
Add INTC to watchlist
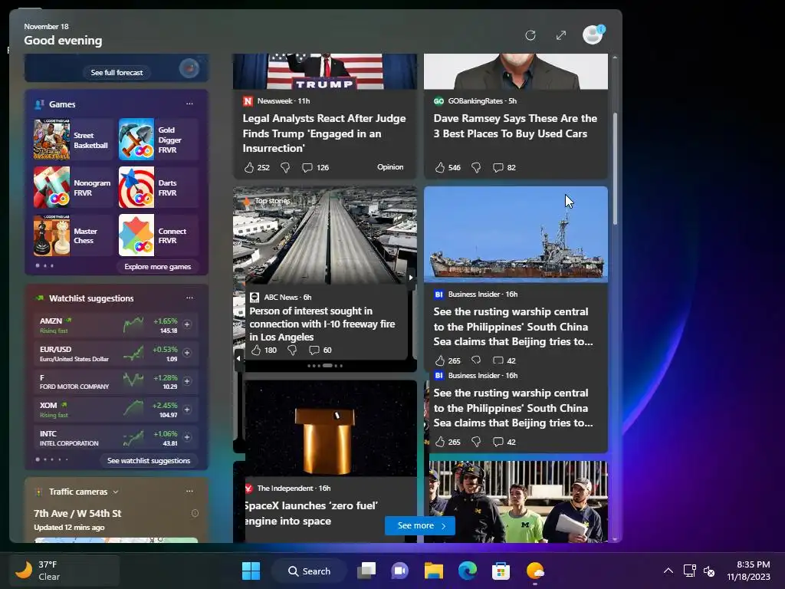187,437
